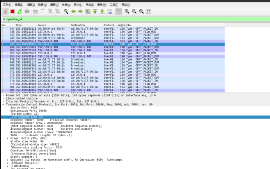Jump to last packet (down arrow)
Image resolution: width=270 pixels, height=169 pixels.
[x=102, y=12]
